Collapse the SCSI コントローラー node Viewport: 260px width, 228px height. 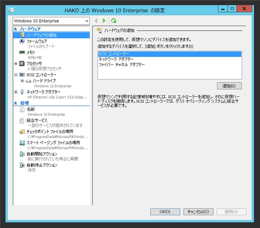coord(16,75)
